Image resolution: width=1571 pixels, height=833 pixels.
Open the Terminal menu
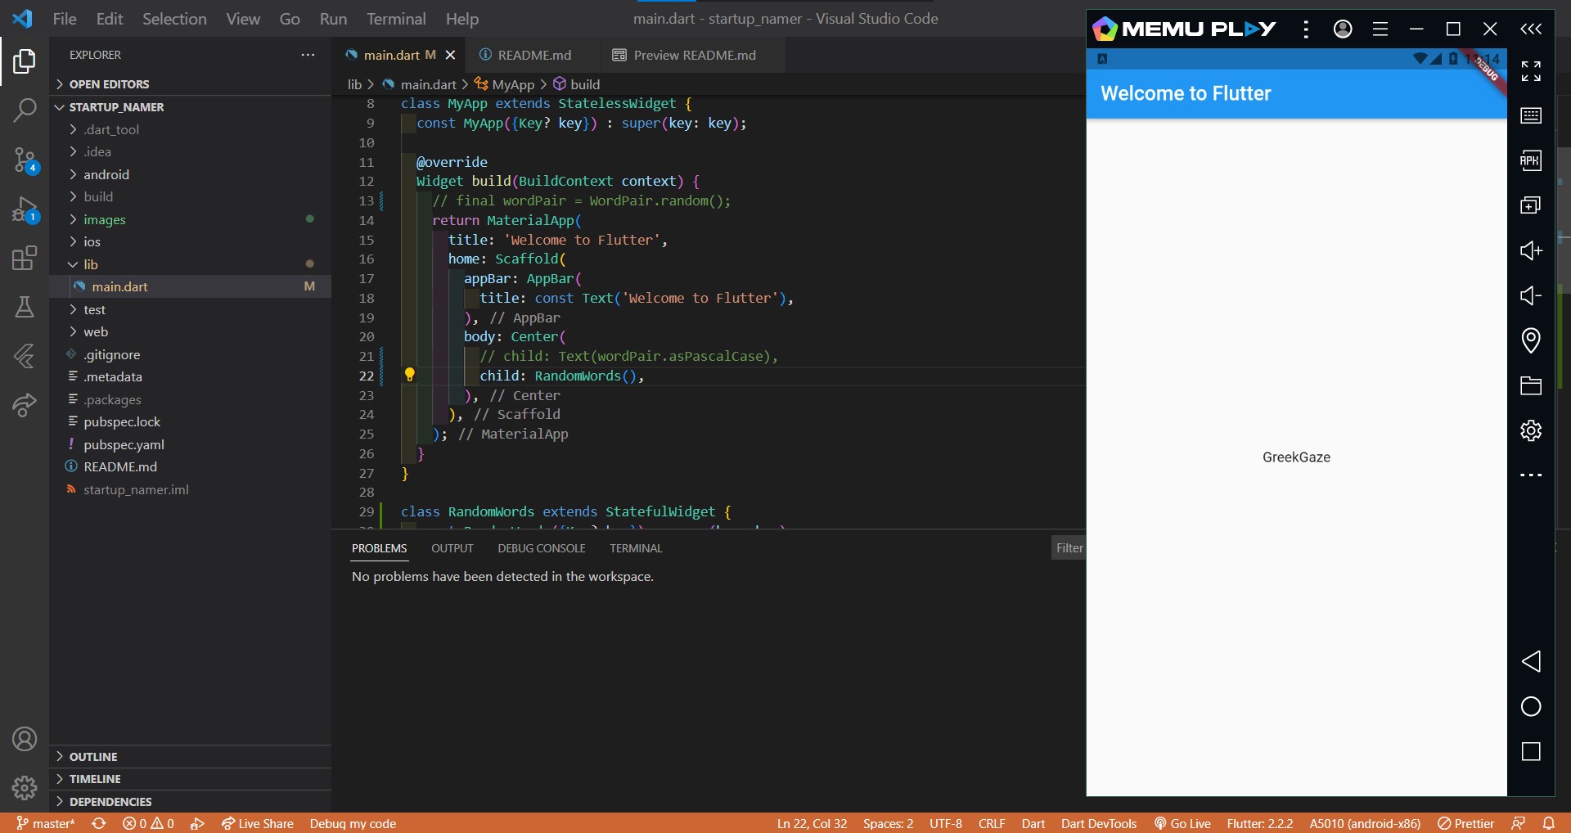(396, 19)
